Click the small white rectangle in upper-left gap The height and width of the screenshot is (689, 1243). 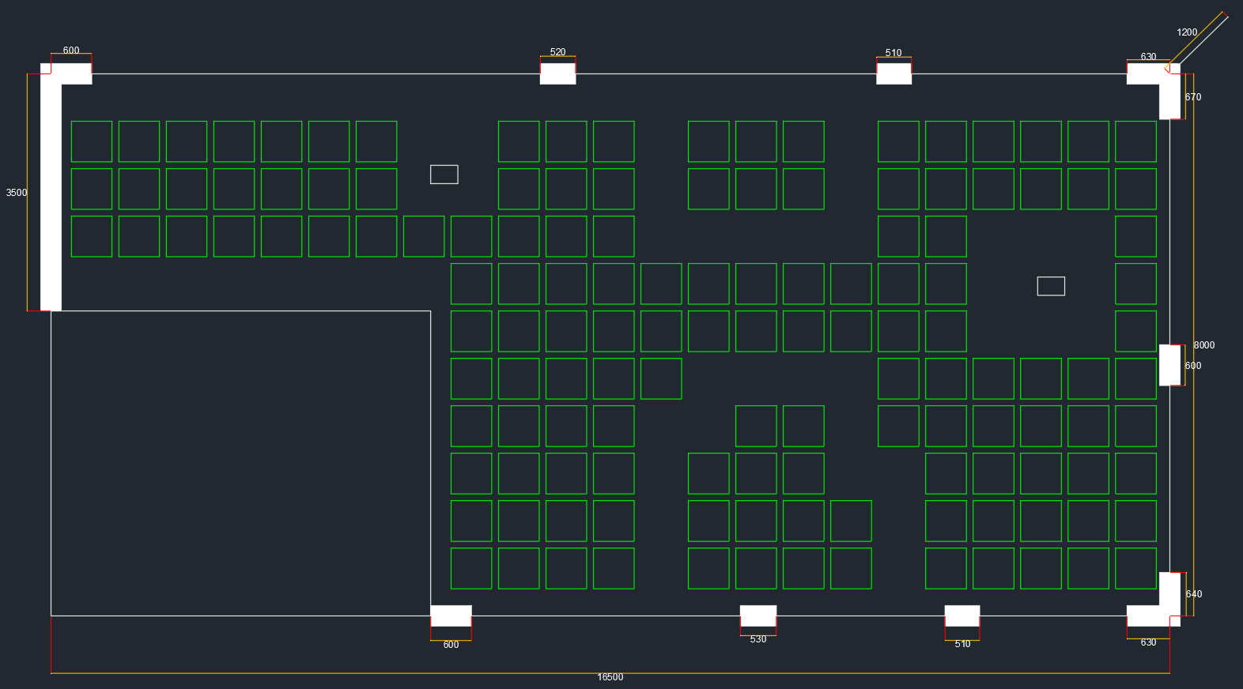pos(444,175)
